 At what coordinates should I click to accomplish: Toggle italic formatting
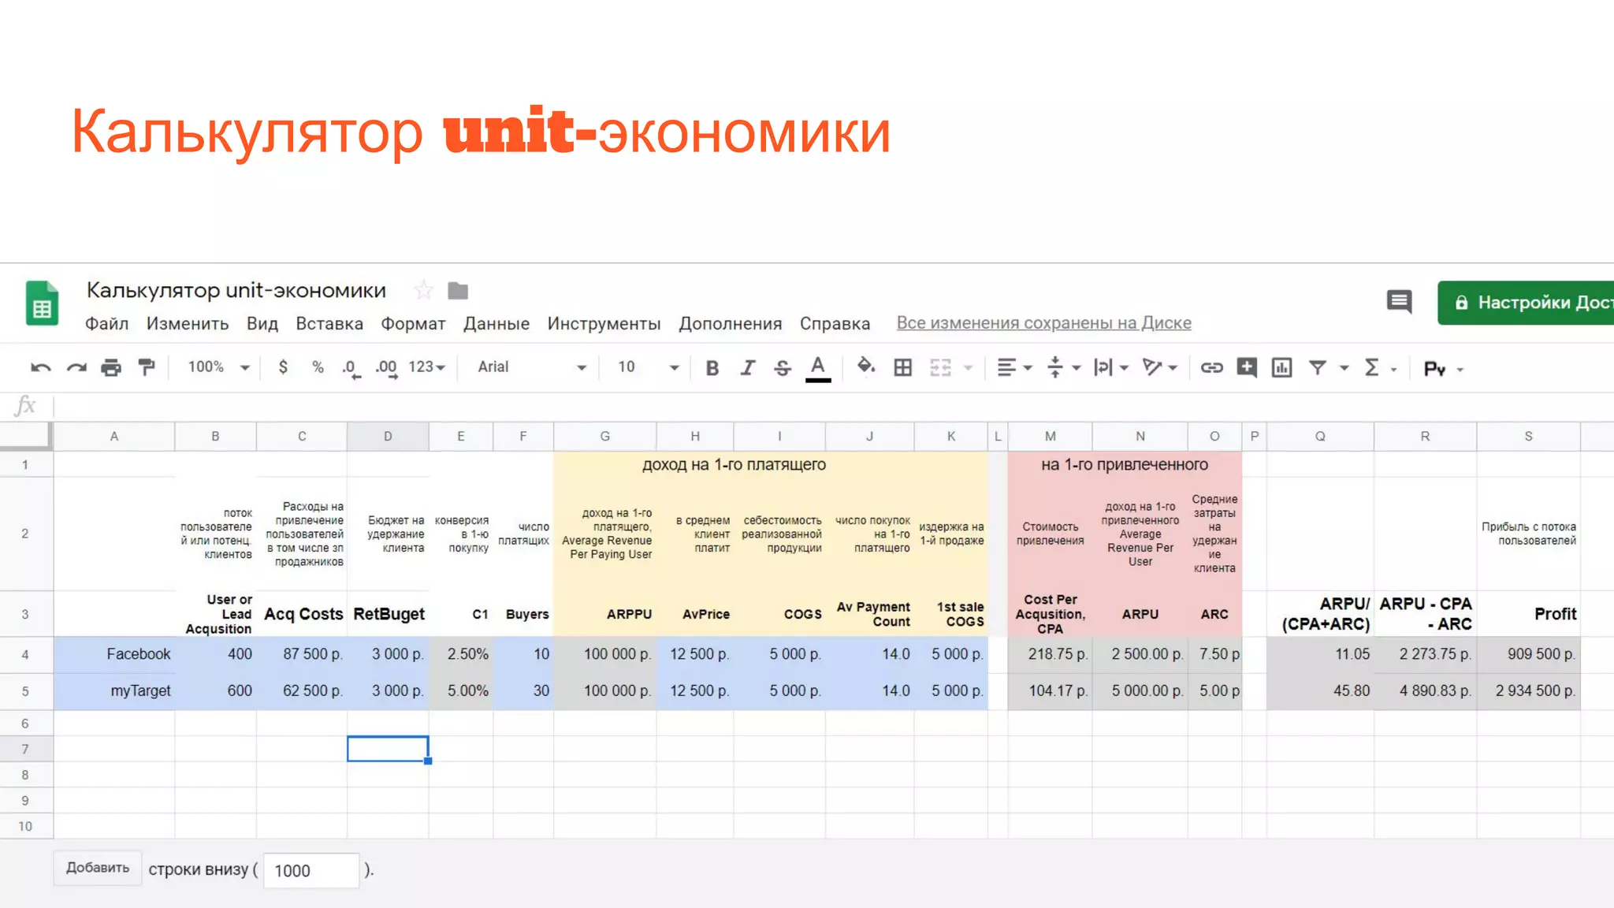[747, 368]
